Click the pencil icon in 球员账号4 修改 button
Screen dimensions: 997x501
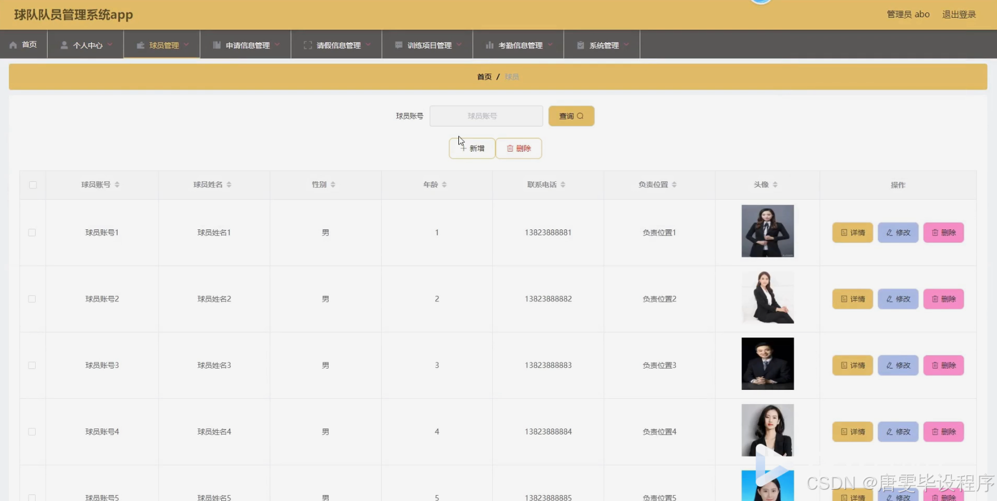point(890,432)
